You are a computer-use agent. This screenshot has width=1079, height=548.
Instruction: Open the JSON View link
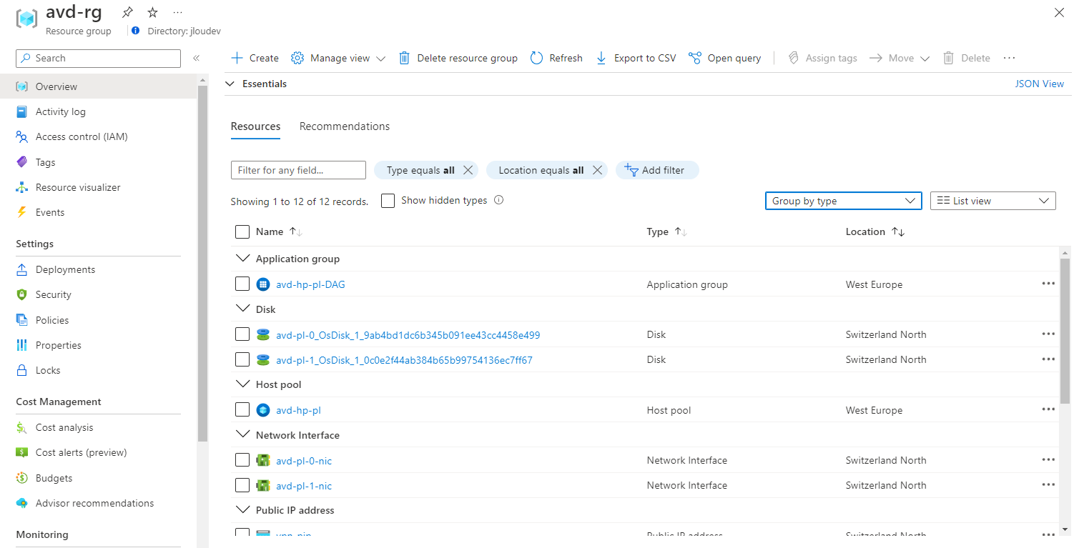[x=1040, y=84]
